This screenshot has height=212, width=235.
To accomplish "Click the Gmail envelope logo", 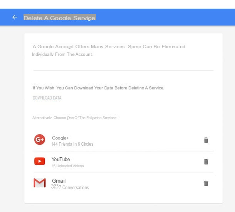I will coord(40,183).
